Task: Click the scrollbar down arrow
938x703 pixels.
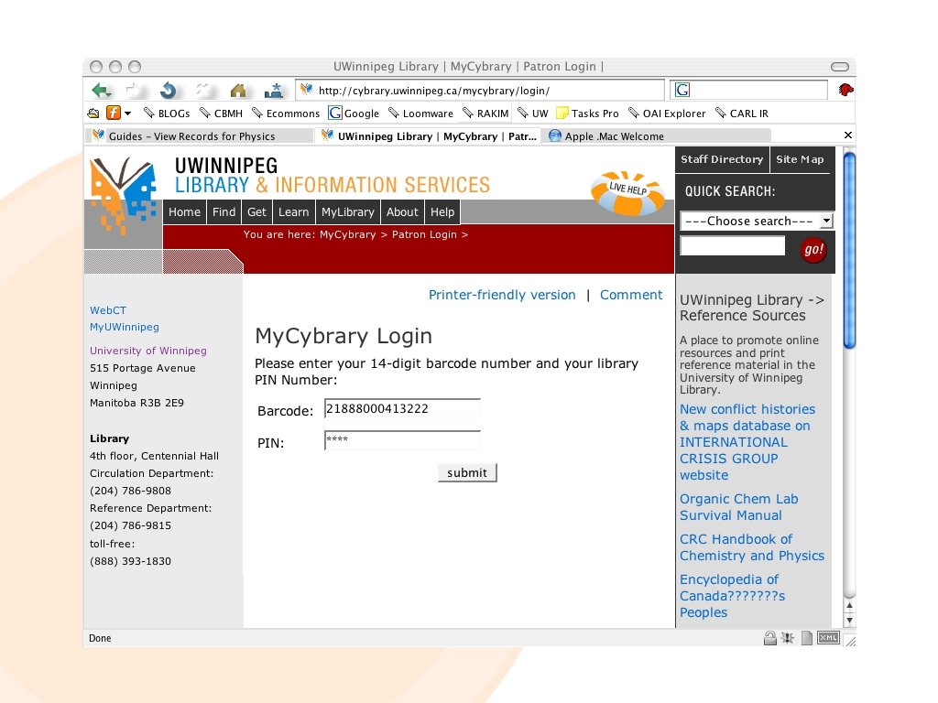Action: point(849,621)
